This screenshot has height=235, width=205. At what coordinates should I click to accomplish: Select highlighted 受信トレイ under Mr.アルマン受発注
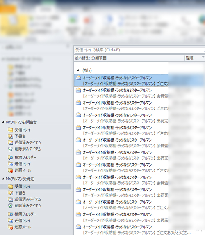(x=35, y=186)
